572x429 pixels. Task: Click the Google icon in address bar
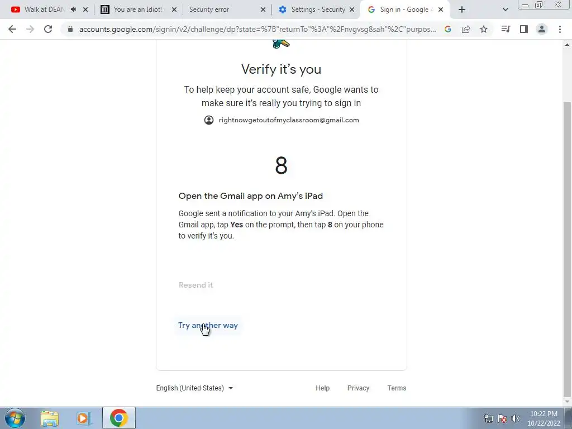[x=448, y=29]
